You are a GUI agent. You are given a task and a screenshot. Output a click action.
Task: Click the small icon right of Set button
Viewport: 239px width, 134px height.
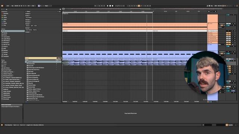212,11
